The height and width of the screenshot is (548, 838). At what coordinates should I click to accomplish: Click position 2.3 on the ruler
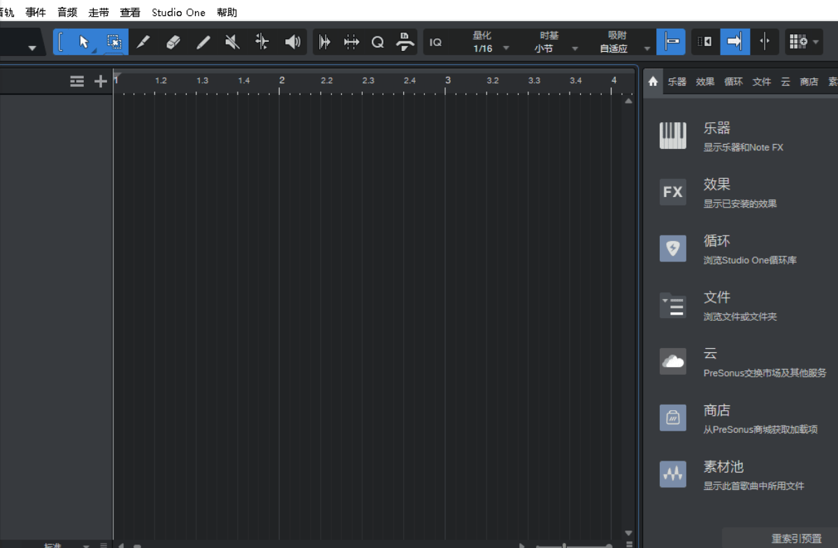click(368, 80)
